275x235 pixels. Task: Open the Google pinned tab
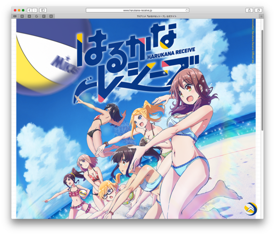[x=36, y=16]
